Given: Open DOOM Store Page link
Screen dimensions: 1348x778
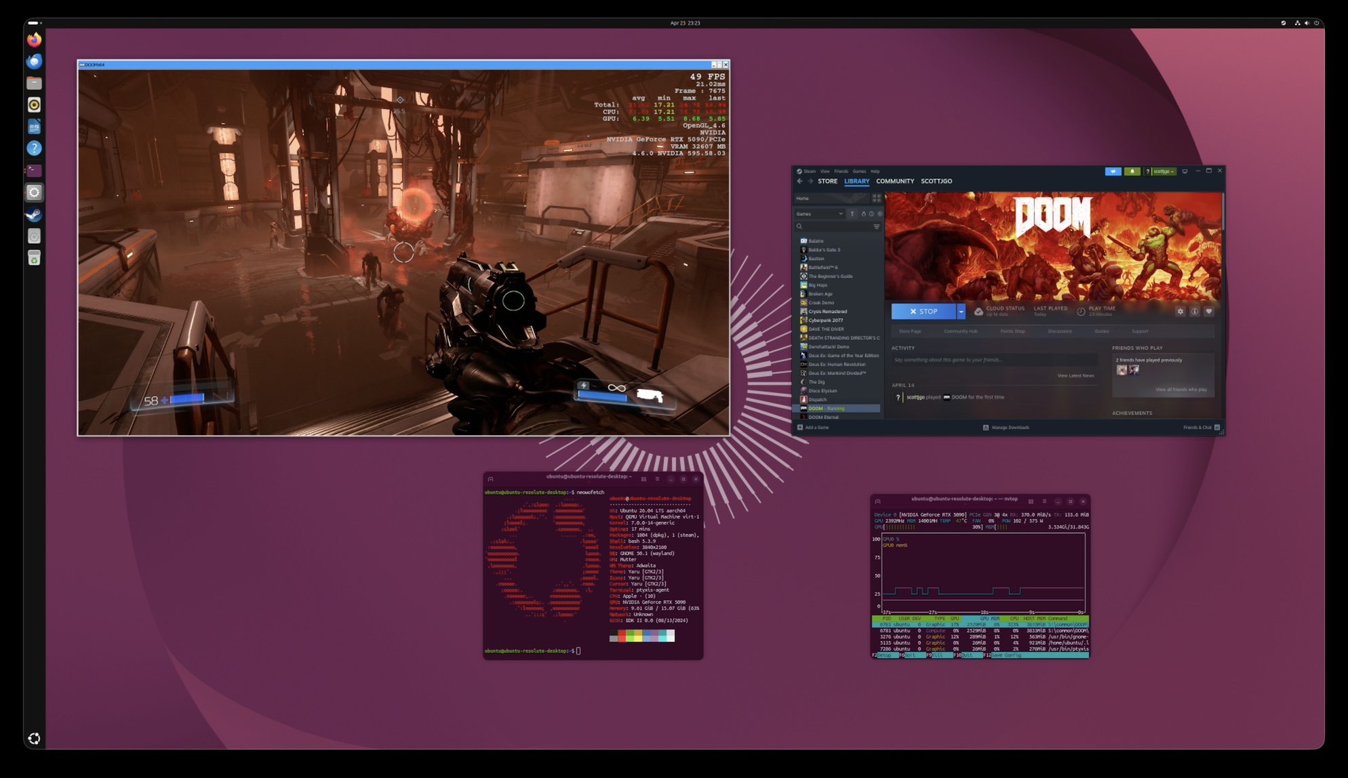Looking at the screenshot, I should coord(910,331).
